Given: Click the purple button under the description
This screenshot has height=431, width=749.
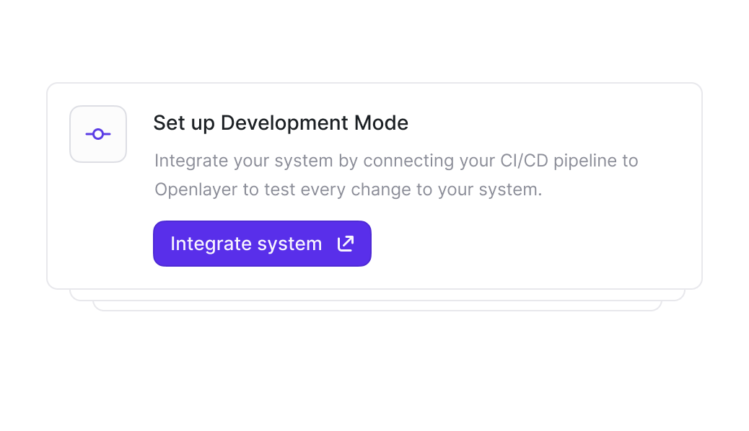Looking at the screenshot, I should (262, 244).
